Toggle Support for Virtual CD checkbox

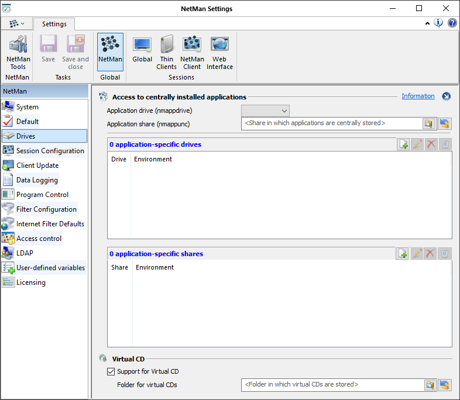(x=111, y=371)
